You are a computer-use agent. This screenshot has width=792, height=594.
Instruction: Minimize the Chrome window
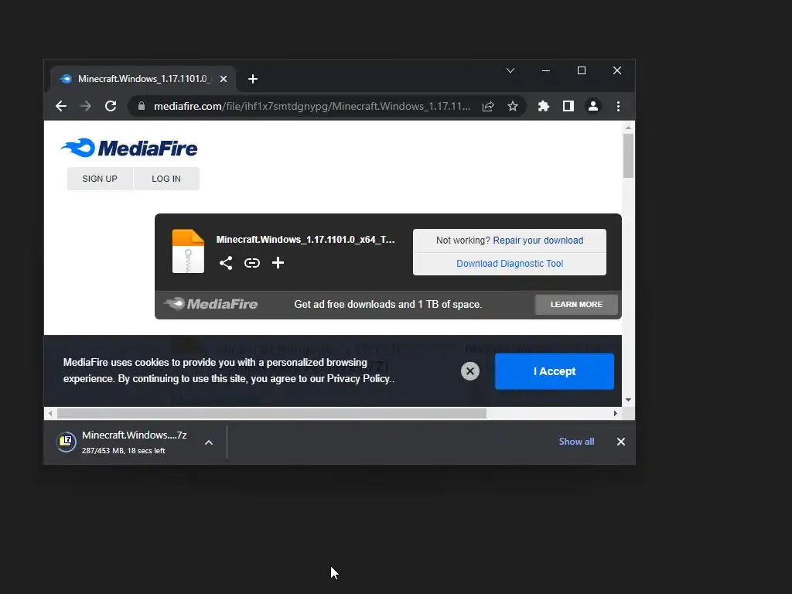[x=546, y=70]
